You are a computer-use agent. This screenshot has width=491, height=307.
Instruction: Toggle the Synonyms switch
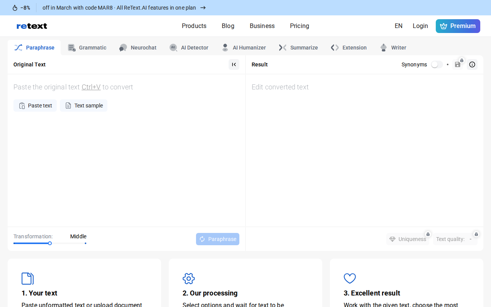tap(437, 64)
